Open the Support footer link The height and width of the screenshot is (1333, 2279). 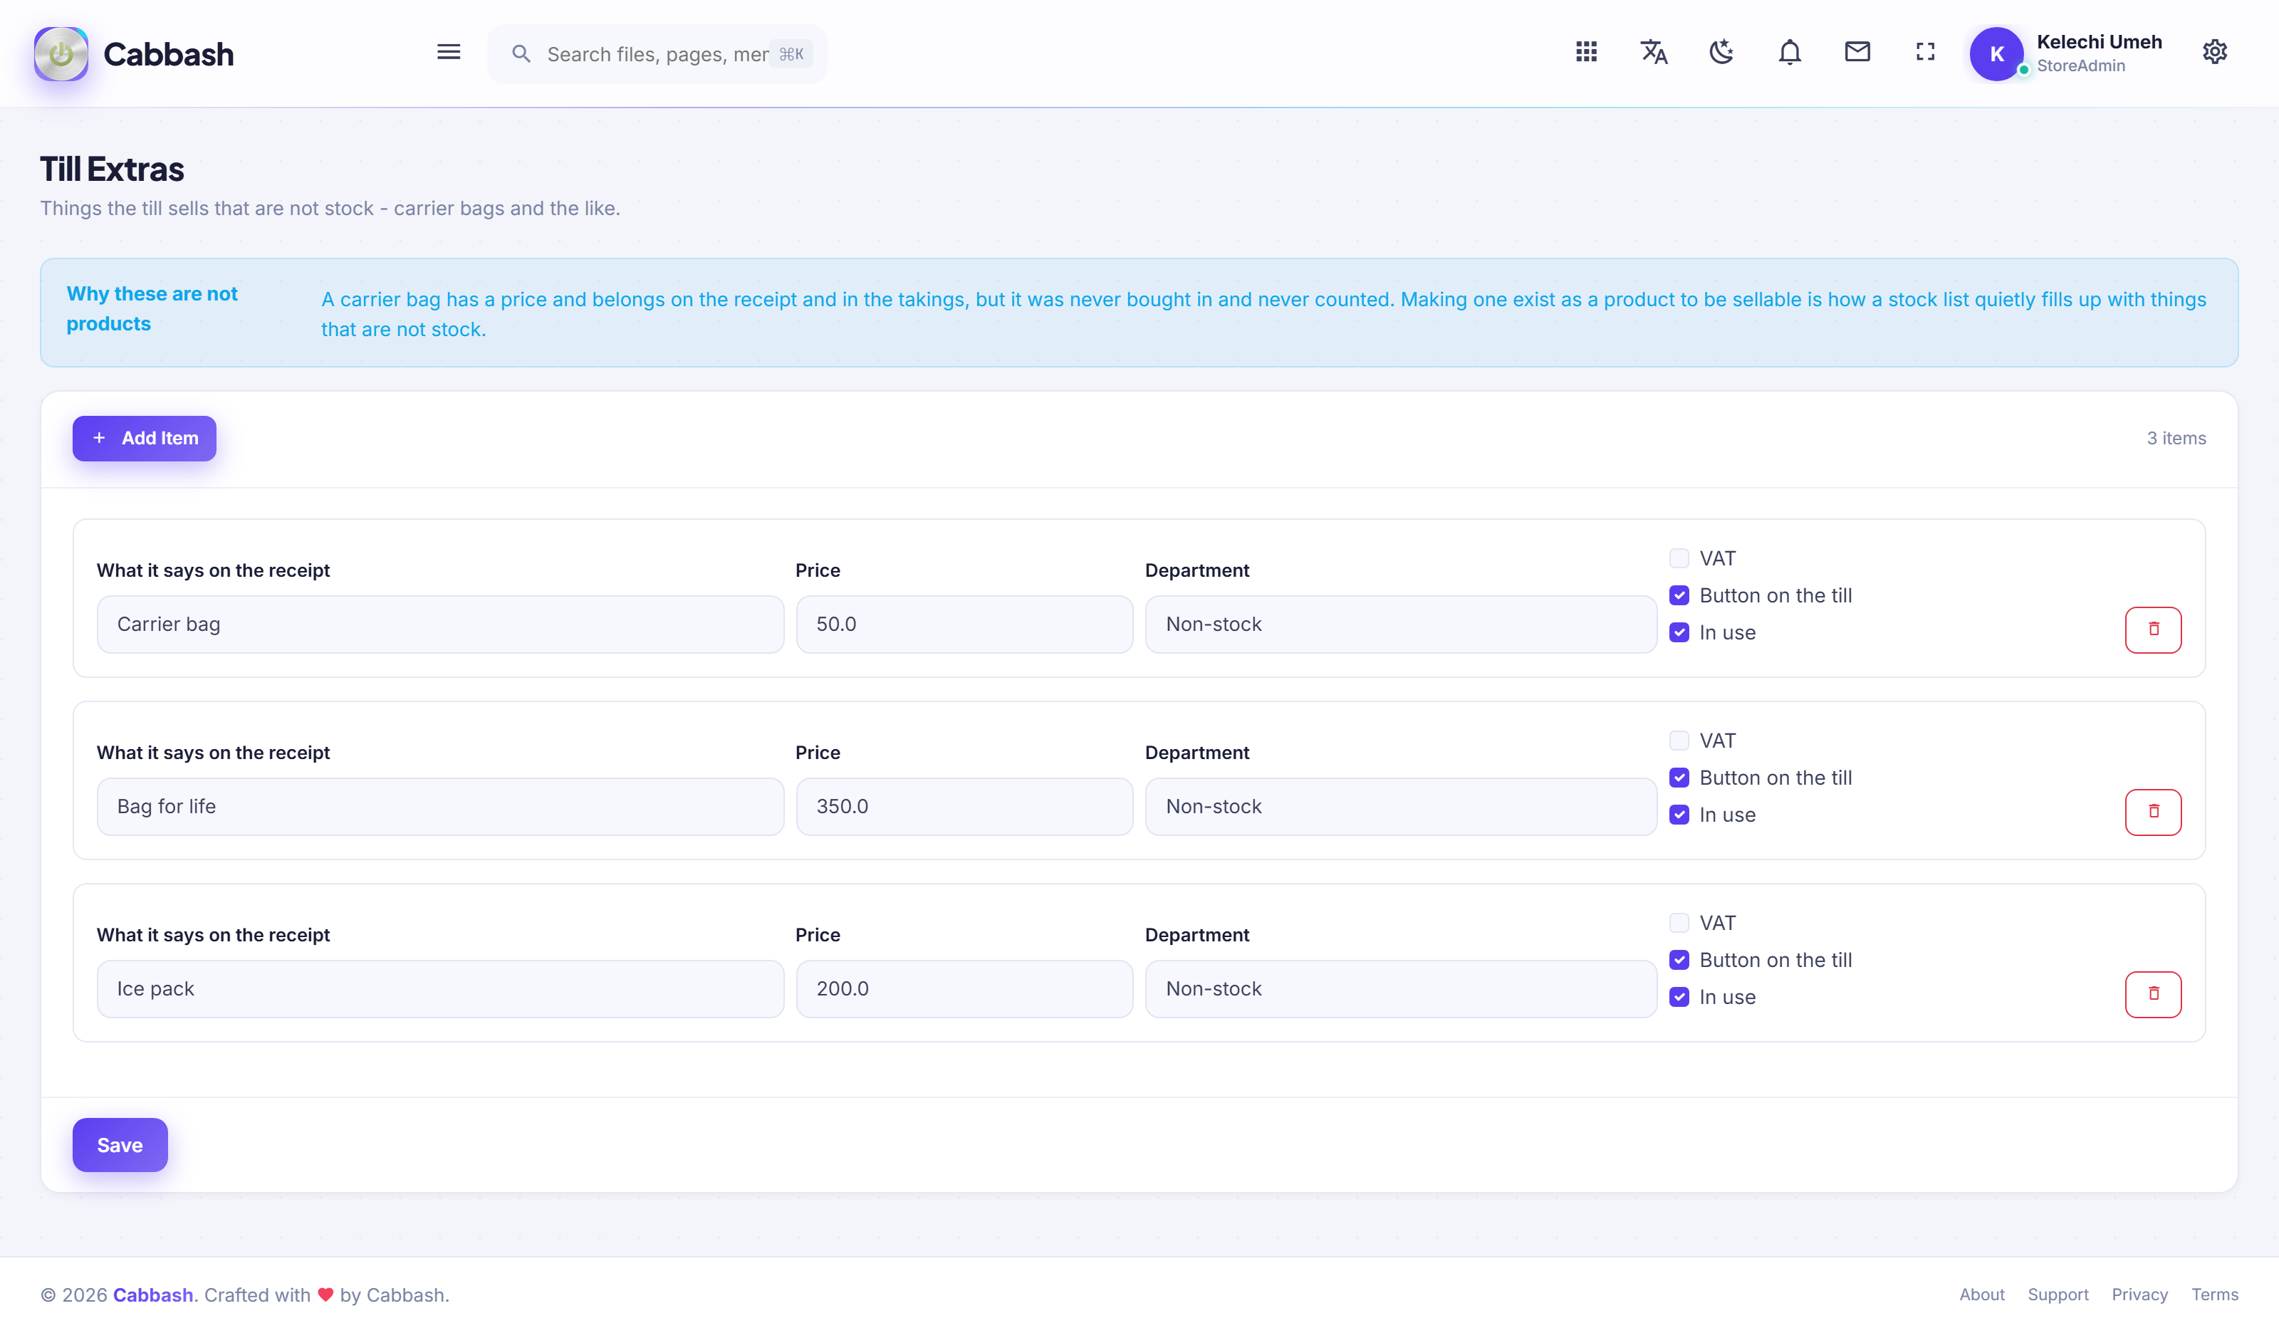[x=2058, y=1294]
